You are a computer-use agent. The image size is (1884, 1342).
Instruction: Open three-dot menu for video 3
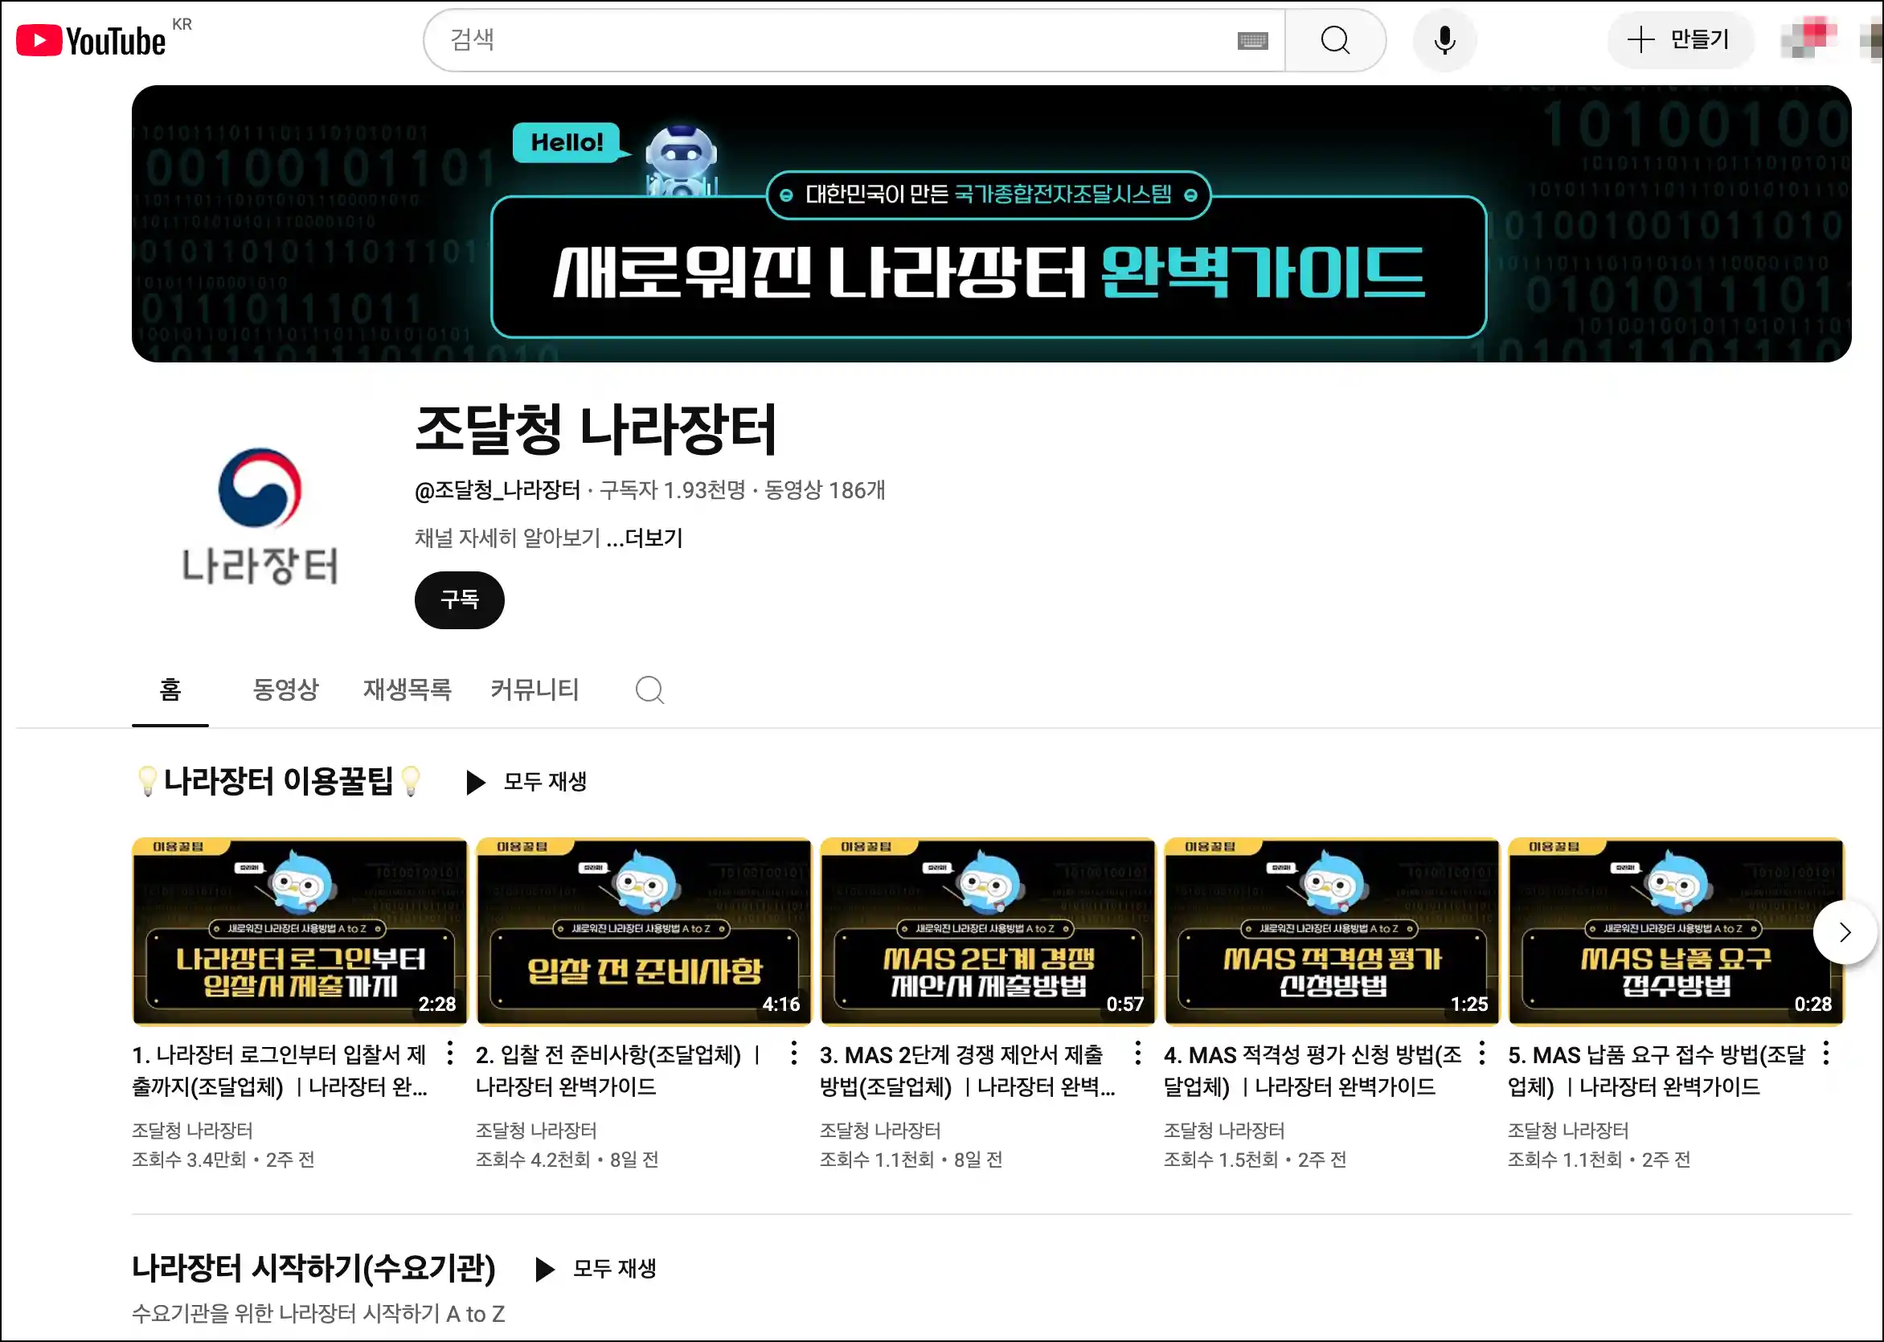[x=1138, y=1054]
